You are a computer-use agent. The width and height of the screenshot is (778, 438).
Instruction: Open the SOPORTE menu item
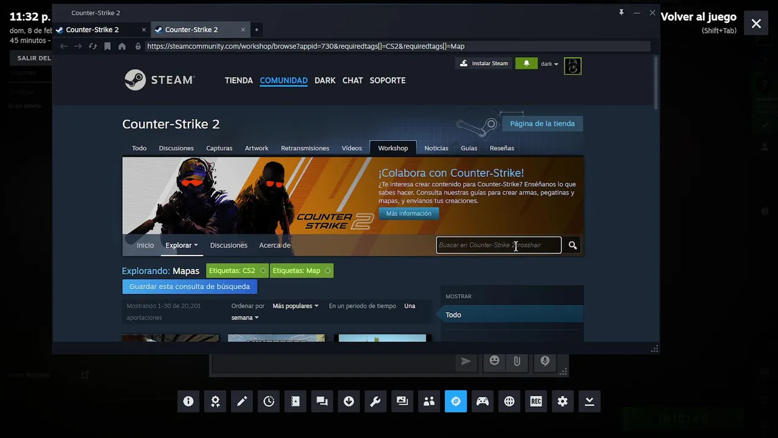(388, 80)
